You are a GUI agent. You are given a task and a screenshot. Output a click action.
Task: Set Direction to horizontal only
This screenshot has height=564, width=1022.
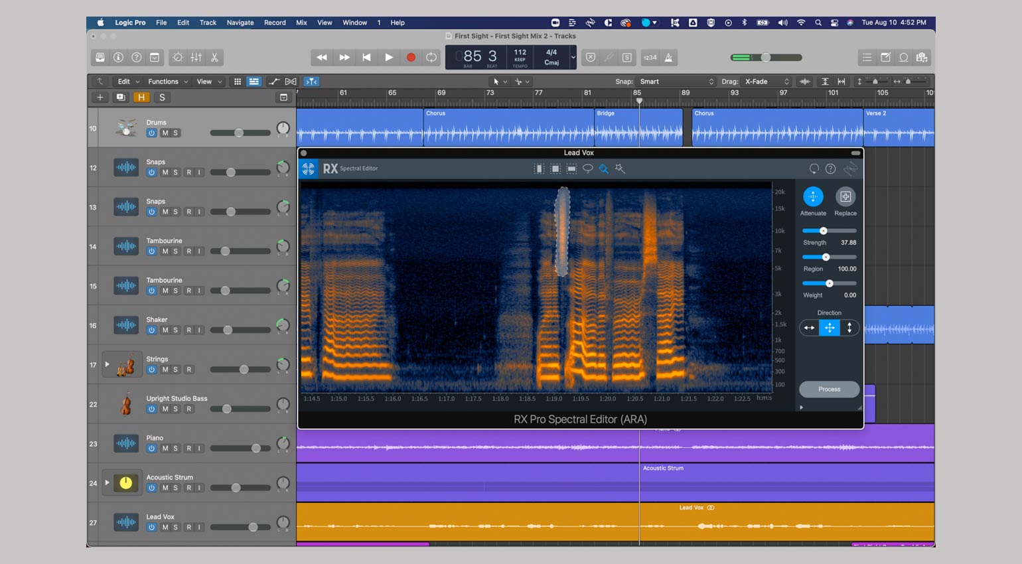point(809,328)
